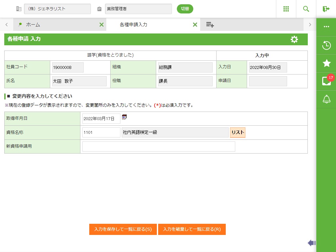This screenshot has height=252, width=336.
Task: Open the history clock icon in sidebar
Action: tap(326, 45)
